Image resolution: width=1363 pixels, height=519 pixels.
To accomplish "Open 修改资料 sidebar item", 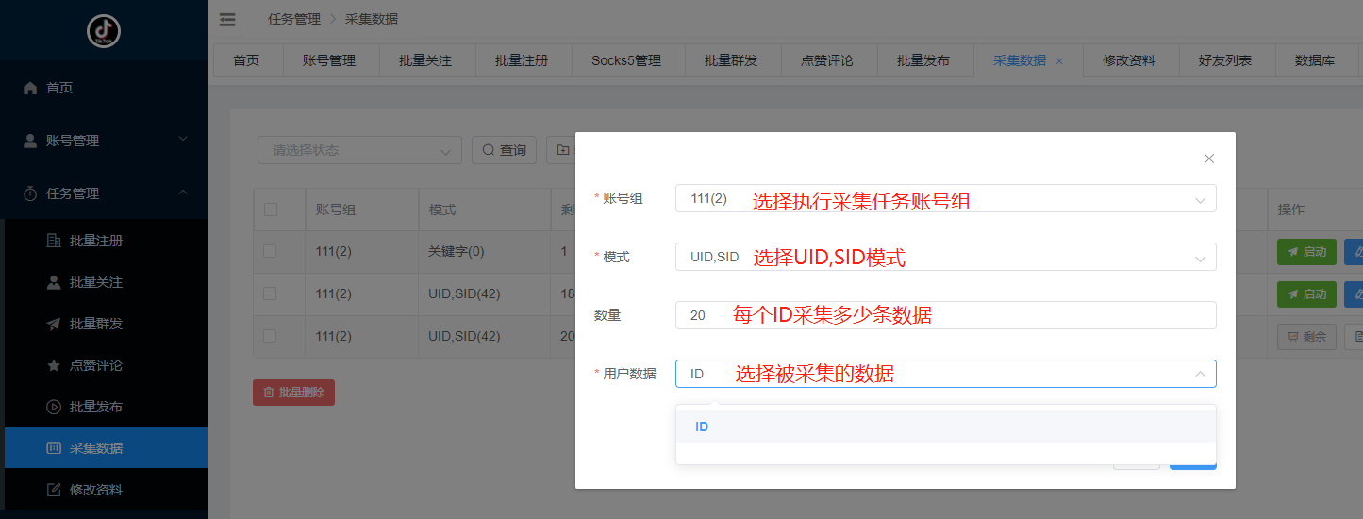I will click(95, 490).
